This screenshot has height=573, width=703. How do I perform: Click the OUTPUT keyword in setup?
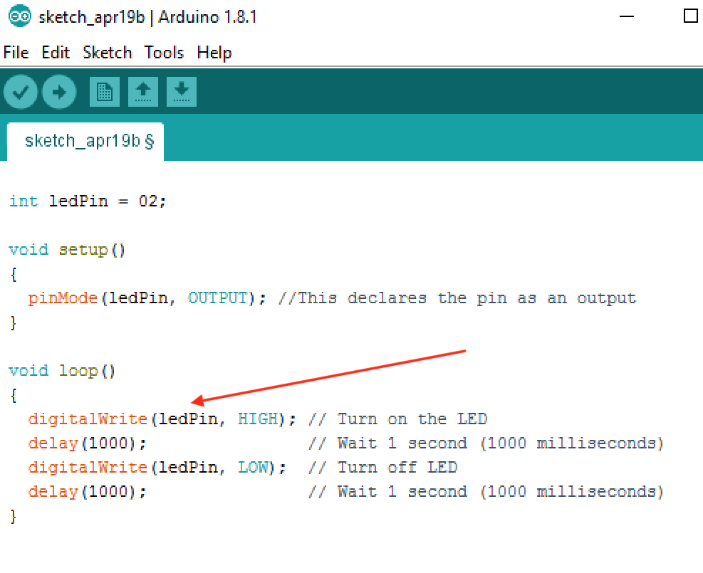(x=218, y=298)
